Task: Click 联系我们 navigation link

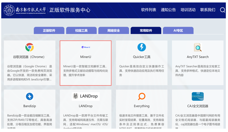Action: [x=208, y=10]
